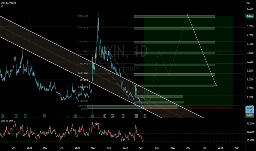
Task: Click the gray earnings marker just before 2022
Action: [123, 116]
